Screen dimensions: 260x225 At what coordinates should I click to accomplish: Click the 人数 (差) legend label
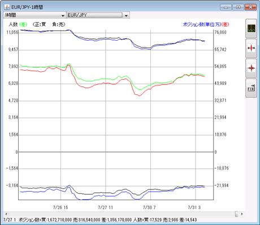(x=18, y=24)
